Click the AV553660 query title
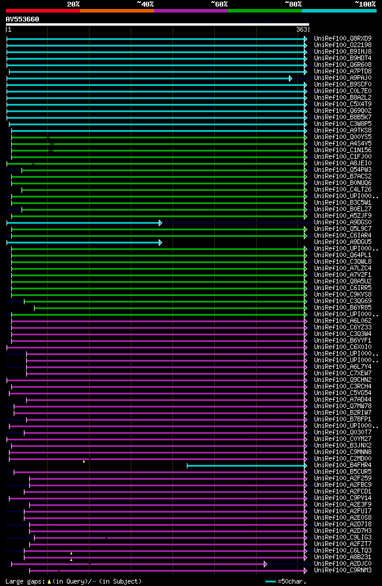The height and width of the screenshot is (586, 382). point(23,19)
